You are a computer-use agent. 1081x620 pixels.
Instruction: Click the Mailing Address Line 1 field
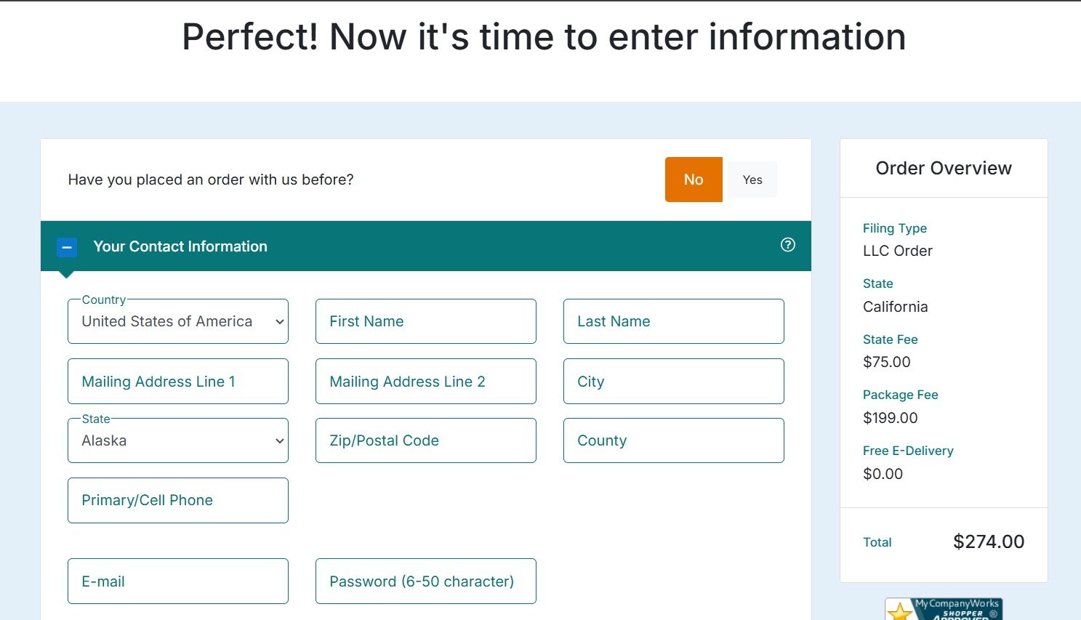point(178,382)
